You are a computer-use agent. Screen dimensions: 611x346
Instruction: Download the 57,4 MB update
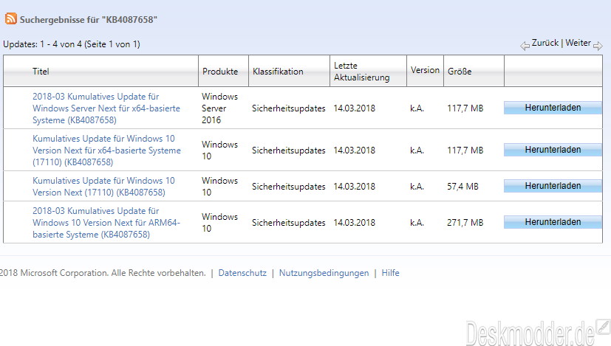tap(553, 186)
